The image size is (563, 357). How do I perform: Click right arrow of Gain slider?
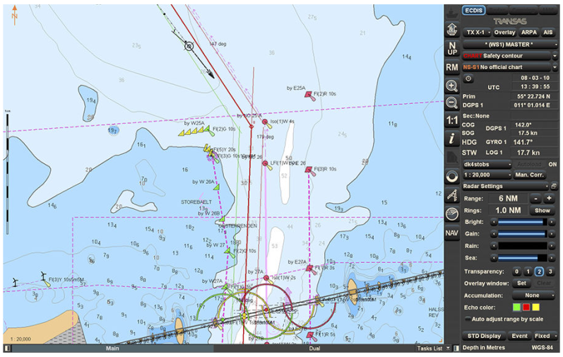(552, 234)
